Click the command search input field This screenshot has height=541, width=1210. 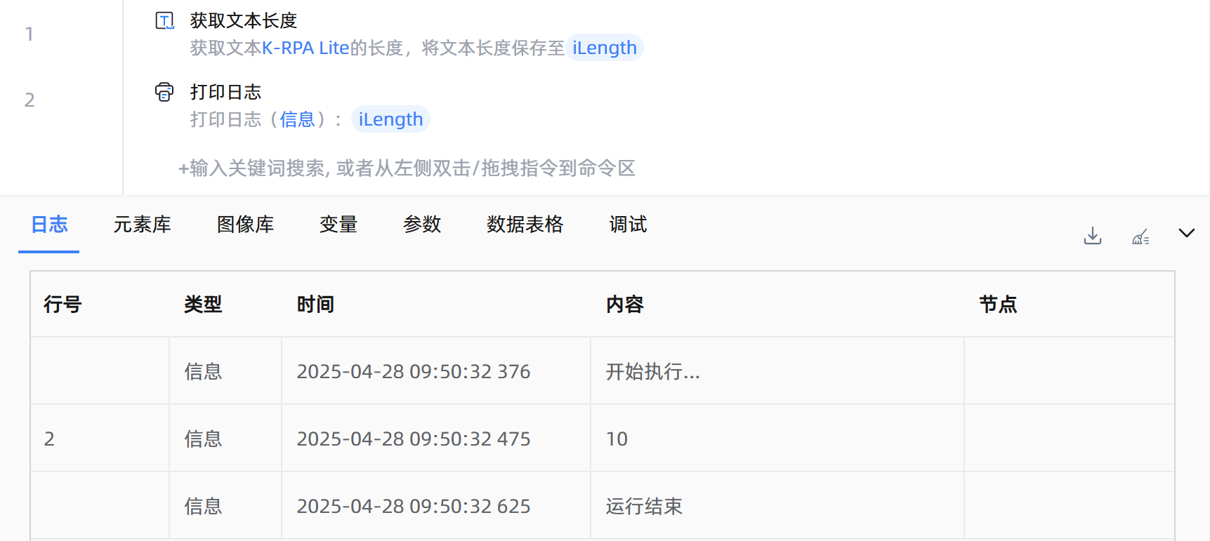tap(407, 168)
